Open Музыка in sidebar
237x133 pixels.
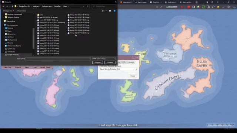pyautogui.click(x=9, y=43)
